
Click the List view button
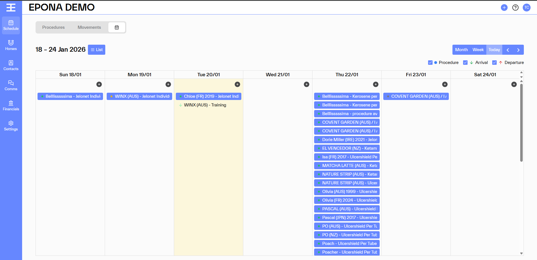click(97, 50)
